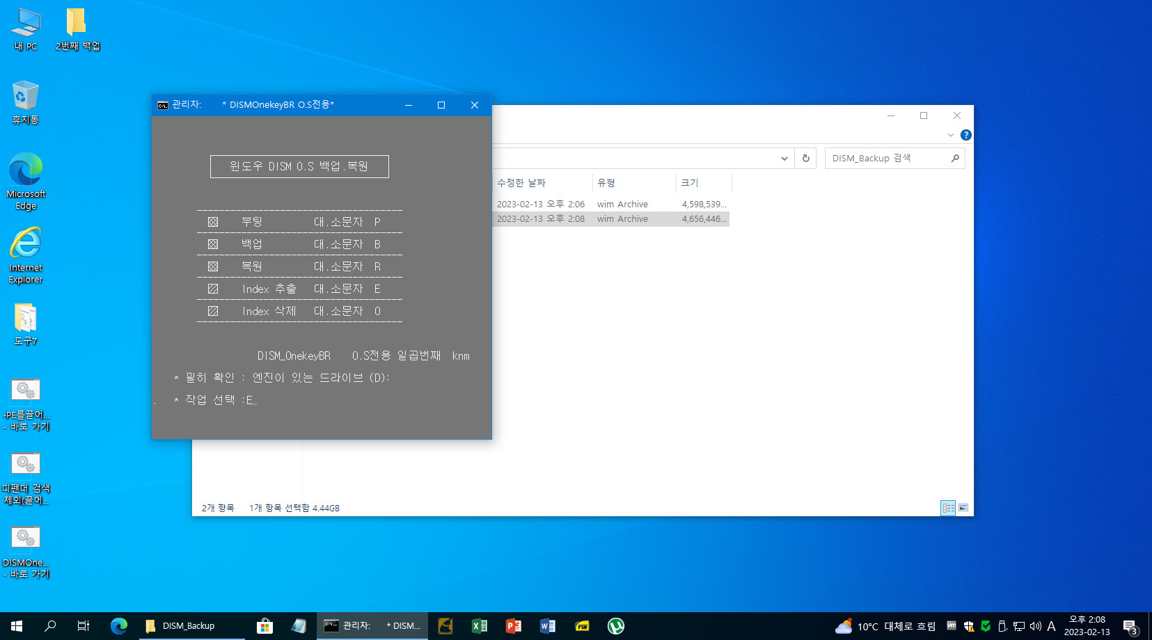This screenshot has width=1152, height=640.
Task: Click the 4,598,539 size cell
Action: point(704,204)
